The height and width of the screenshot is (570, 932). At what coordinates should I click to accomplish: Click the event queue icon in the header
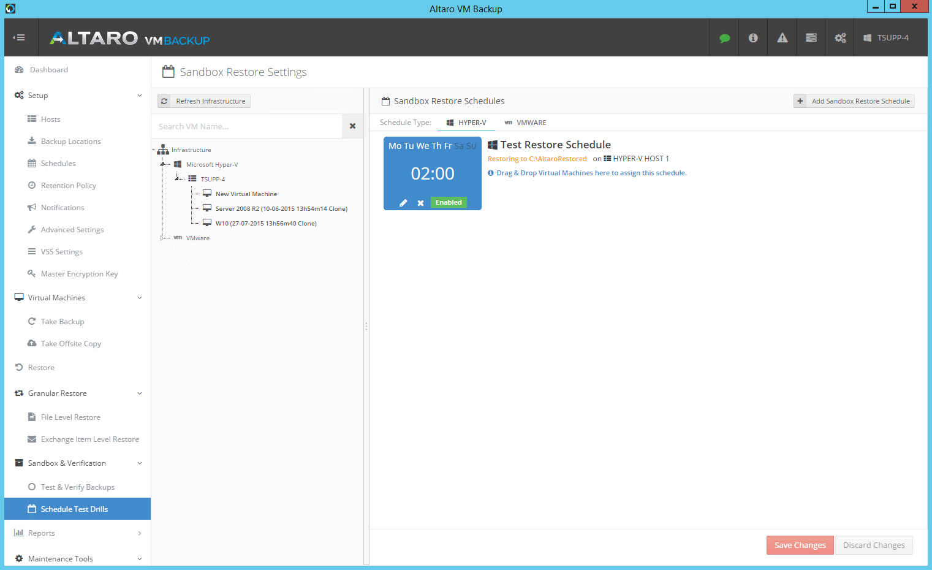[811, 37]
